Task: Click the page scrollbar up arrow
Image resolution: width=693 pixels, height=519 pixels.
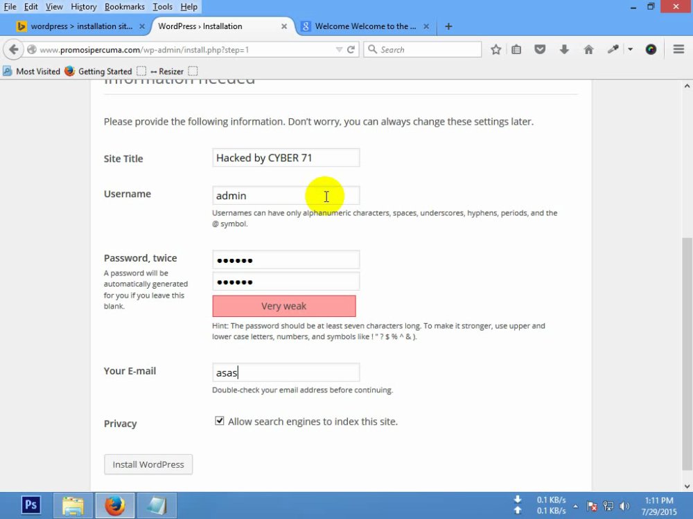Action: [687, 86]
